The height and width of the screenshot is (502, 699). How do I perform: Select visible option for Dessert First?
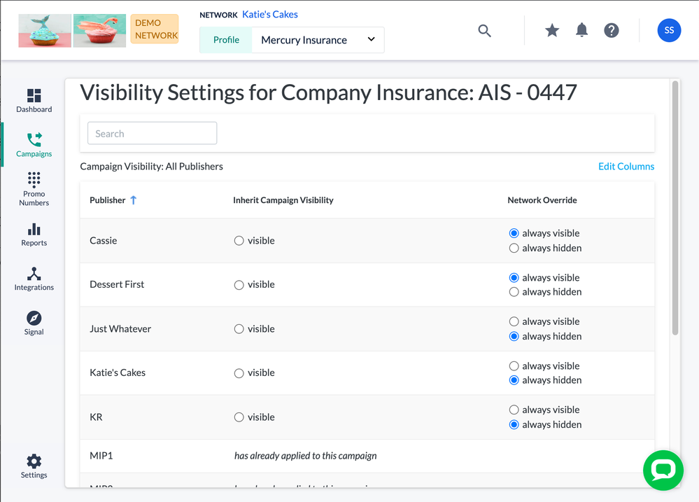point(239,285)
